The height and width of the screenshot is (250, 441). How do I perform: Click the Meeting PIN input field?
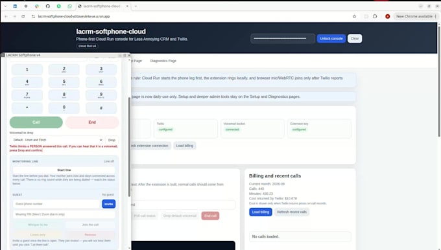[64, 214]
